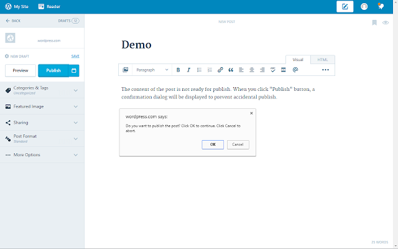Insert a link with the chain icon

(220, 70)
